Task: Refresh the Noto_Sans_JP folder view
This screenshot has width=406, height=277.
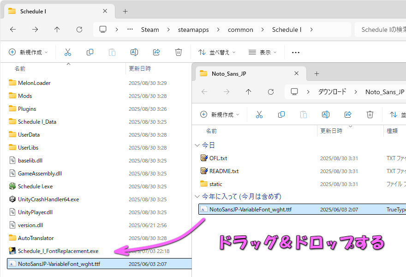Action: pyautogui.click(x=271, y=92)
